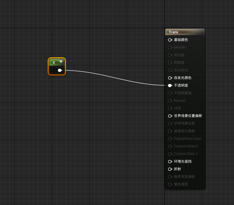
Task: Click the 切线 input pin
Action: [x=170, y=108]
